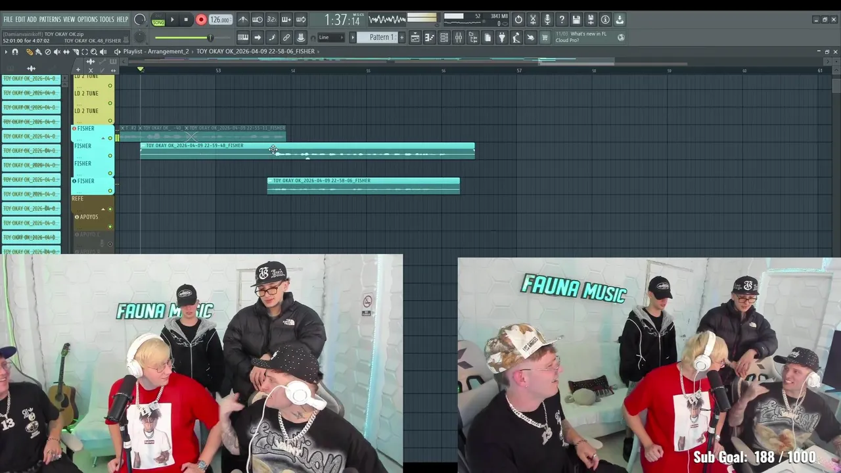Open the metronome toggle icon
841x473 pixels.
pyautogui.click(x=243, y=20)
